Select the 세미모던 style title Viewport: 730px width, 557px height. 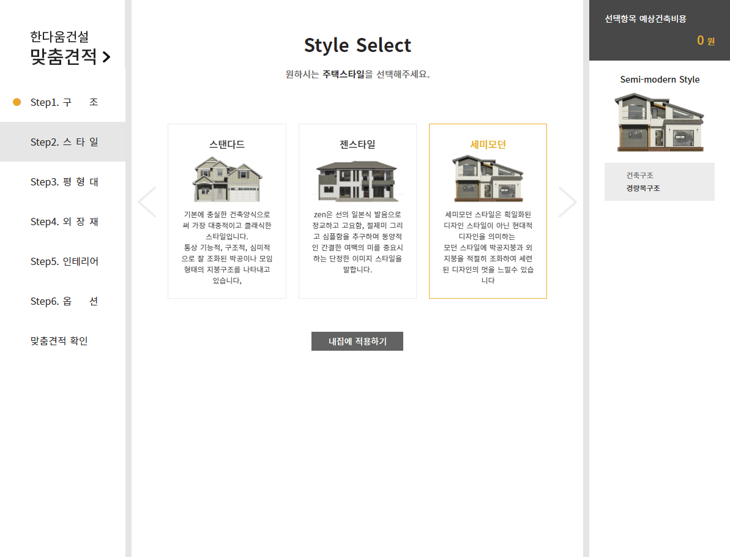pyautogui.click(x=488, y=144)
